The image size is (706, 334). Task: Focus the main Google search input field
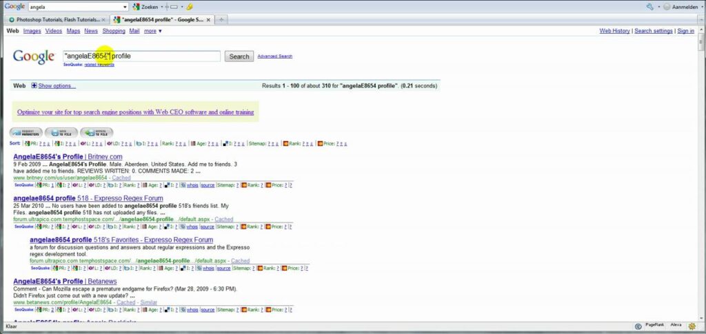(x=142, y=56)
